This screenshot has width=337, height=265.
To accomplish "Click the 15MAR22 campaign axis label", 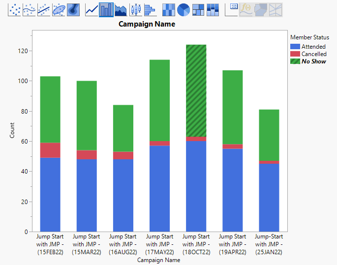I will [87, 244].
